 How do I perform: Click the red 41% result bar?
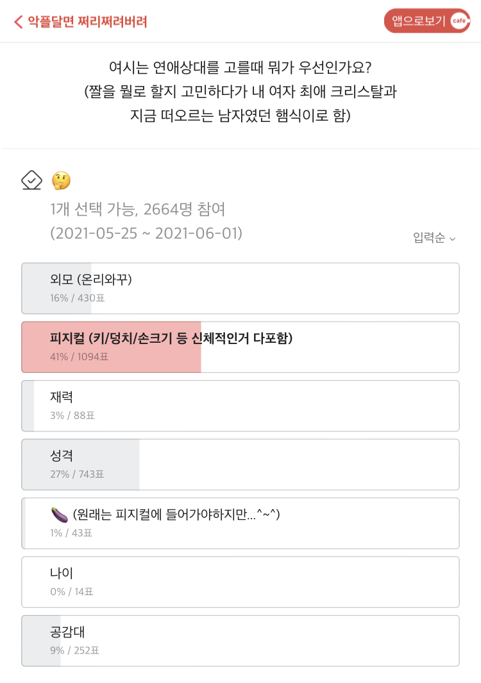(112, 347)
